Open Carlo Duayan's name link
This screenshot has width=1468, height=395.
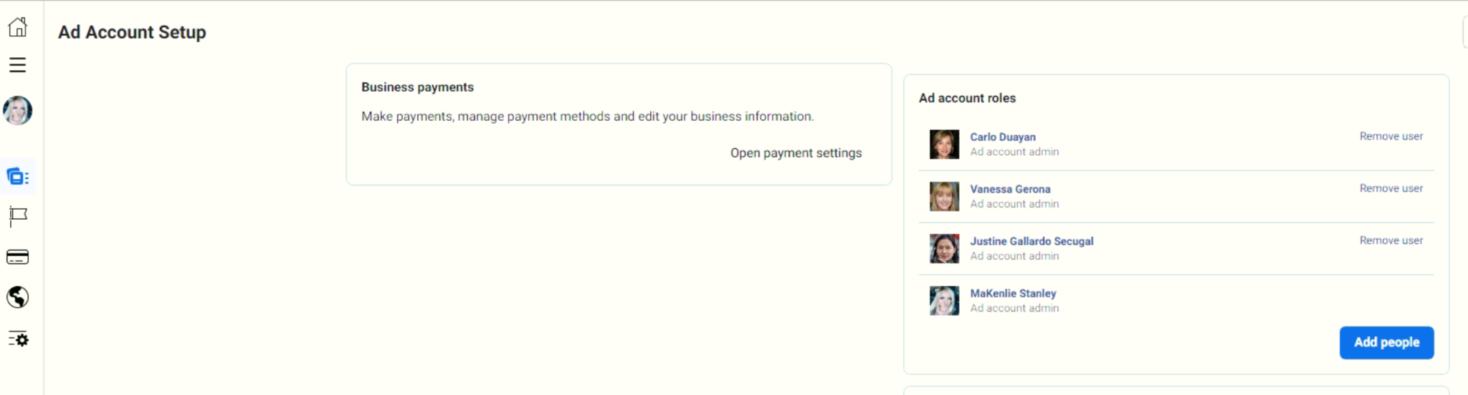pyautogui.click(x=1002, y=137)
